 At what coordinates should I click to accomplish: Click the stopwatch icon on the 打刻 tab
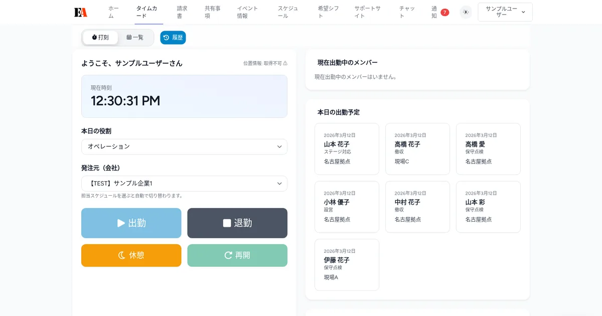tap(94, 37)
